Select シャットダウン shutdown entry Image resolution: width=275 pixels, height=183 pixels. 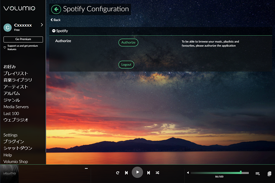(18, 148)
